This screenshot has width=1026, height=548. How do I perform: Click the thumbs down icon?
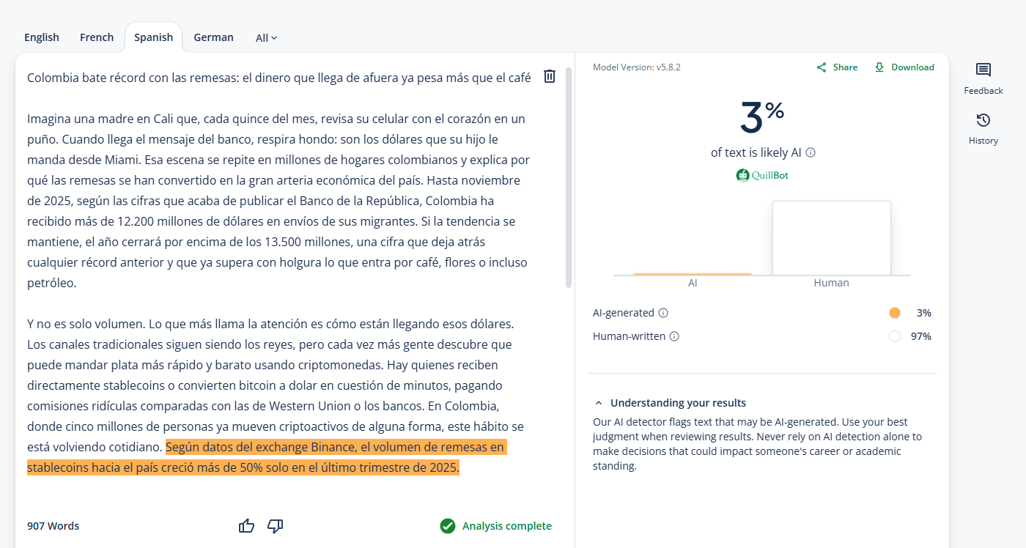pyautogui.click(x=276, y=525)
